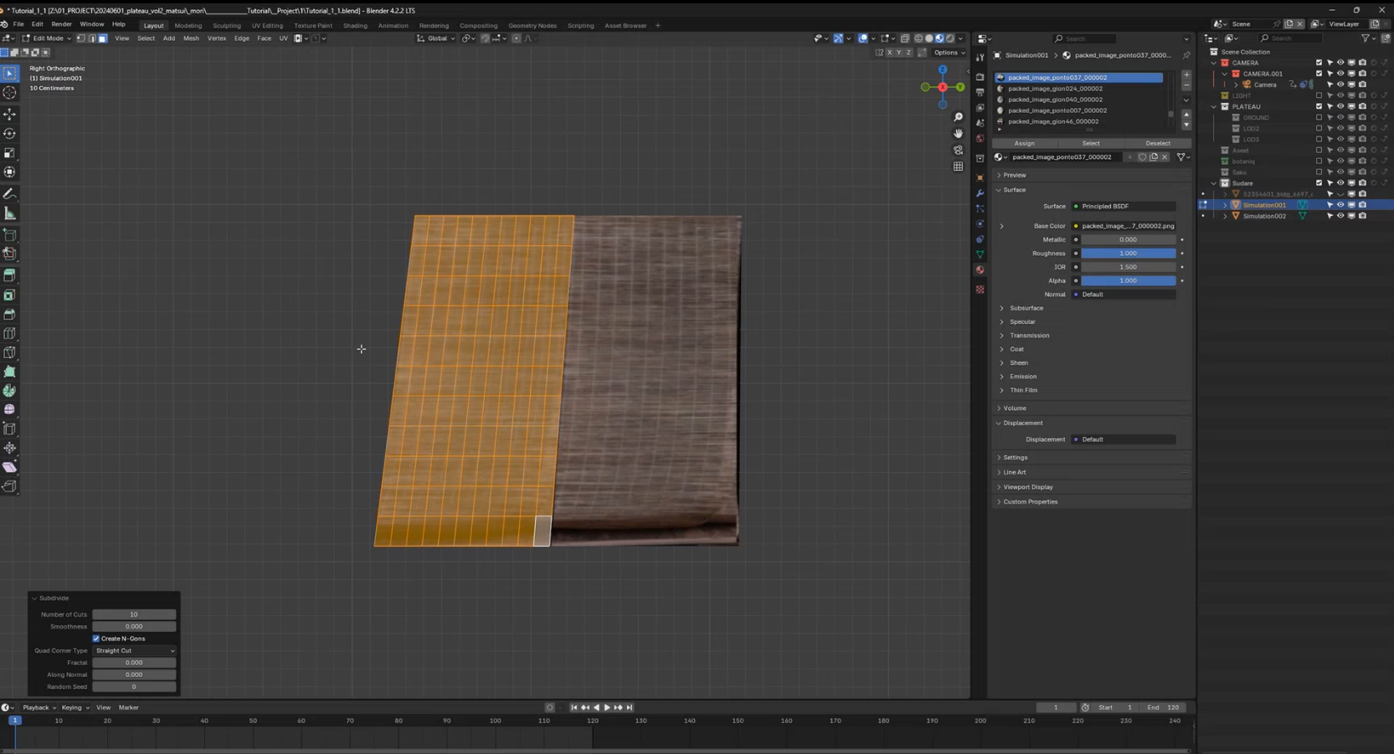Pick the Annotate pencil tool
Image resolution: width=1394 pixels, height=754 pixels.
click(x=10, y=194)
